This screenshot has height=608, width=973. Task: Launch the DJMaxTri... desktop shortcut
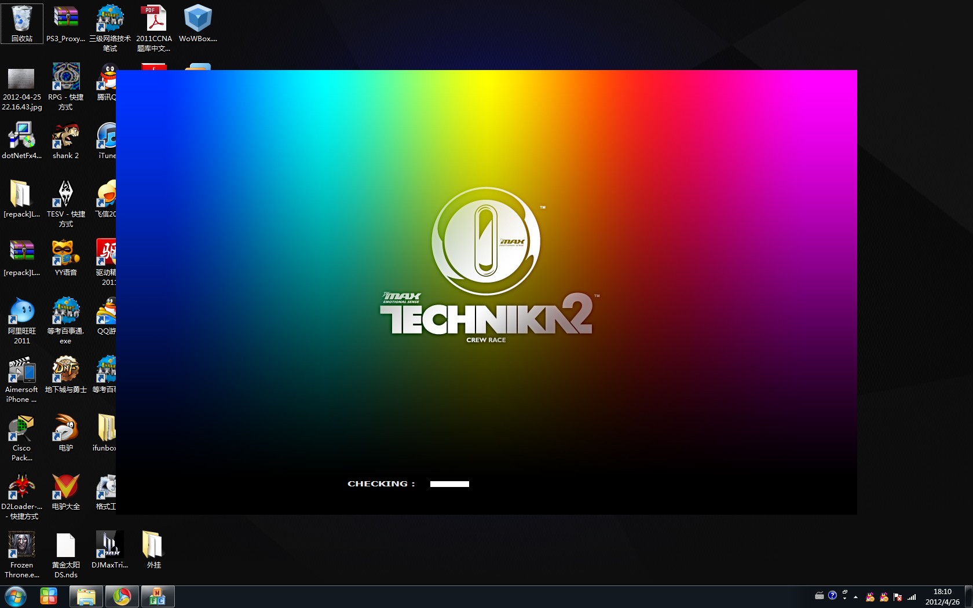(109, 550)
